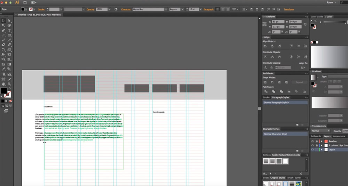This screenshot has height=186, width=348.
Task: Open the stroke weight dropdown
Action: click(61, 9)
